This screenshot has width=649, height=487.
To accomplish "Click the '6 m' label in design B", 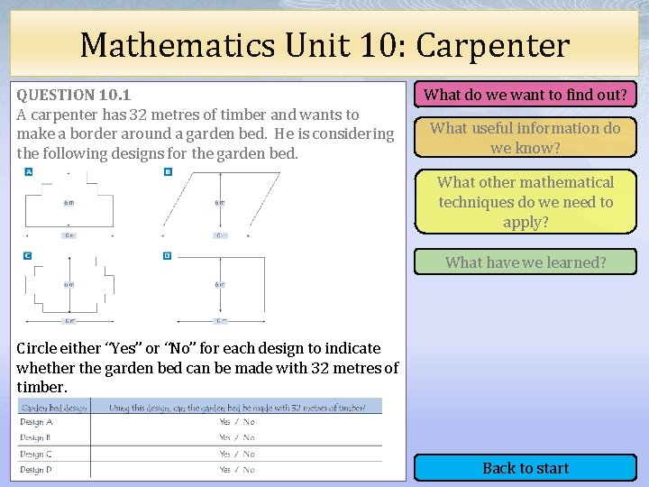I will coord(220,203).
